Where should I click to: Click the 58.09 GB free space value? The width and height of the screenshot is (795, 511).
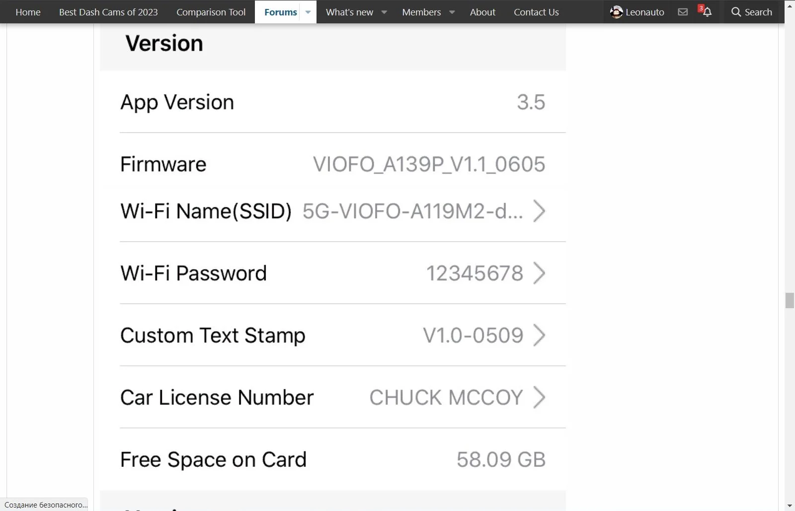501,459
